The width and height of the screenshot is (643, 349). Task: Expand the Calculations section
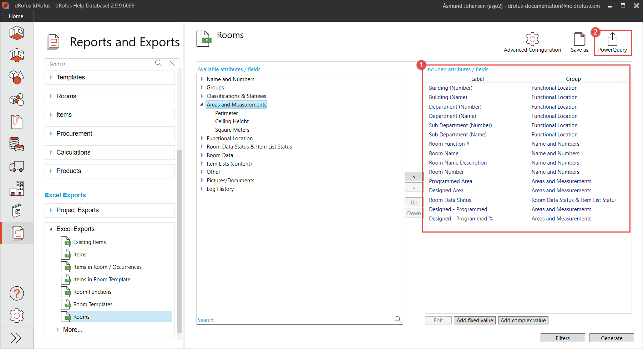click(x=51, y=152)
